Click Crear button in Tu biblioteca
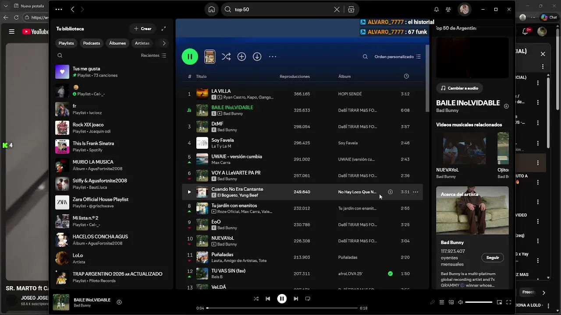Image resolution: width=561 pixels, height=315 pixels. pos(143,28)
